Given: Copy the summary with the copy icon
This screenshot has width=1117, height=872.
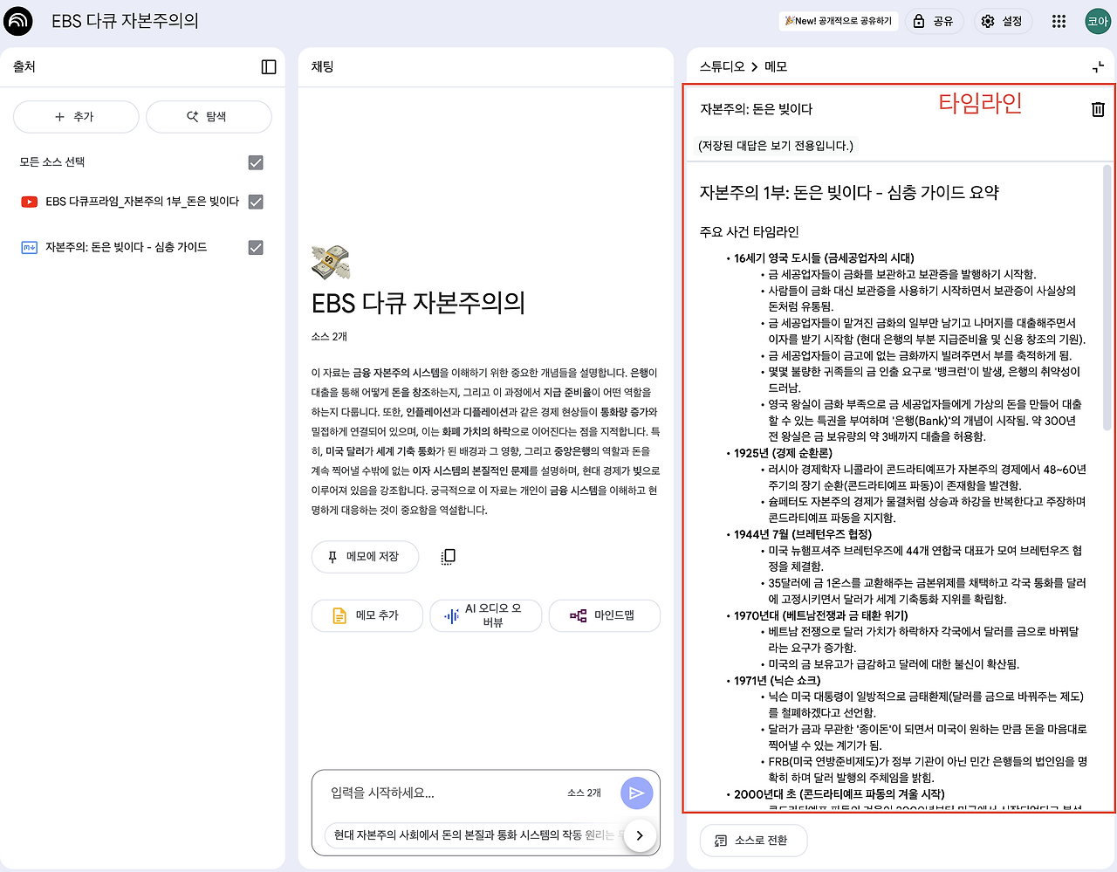Looking at the screenshot, I should 448,557.
